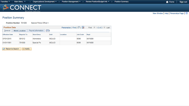Screen dimensions: 189x106
Task: Open Position Summary breadcrumb item
Action: (121, 2)
